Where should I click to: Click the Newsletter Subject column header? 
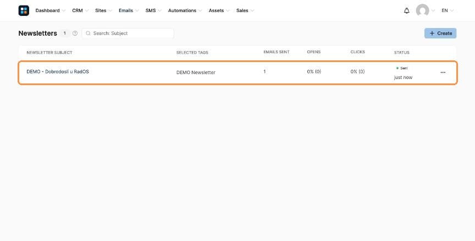pyautogui.click(x=49, y=53)
